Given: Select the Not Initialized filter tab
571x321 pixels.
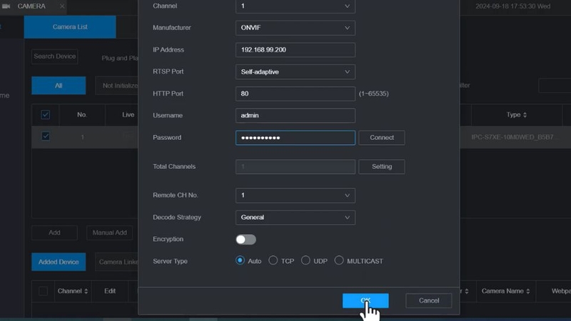Looking at the screenshot, I should (117, 86).
